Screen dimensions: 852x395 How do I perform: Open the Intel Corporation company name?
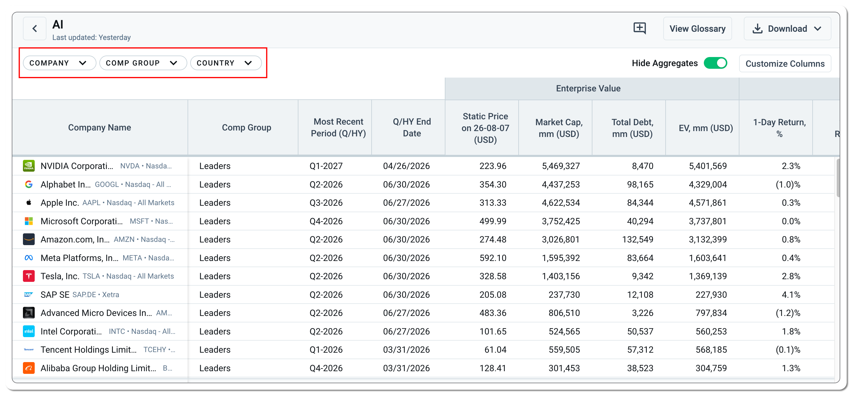click(x=71, y=331)
